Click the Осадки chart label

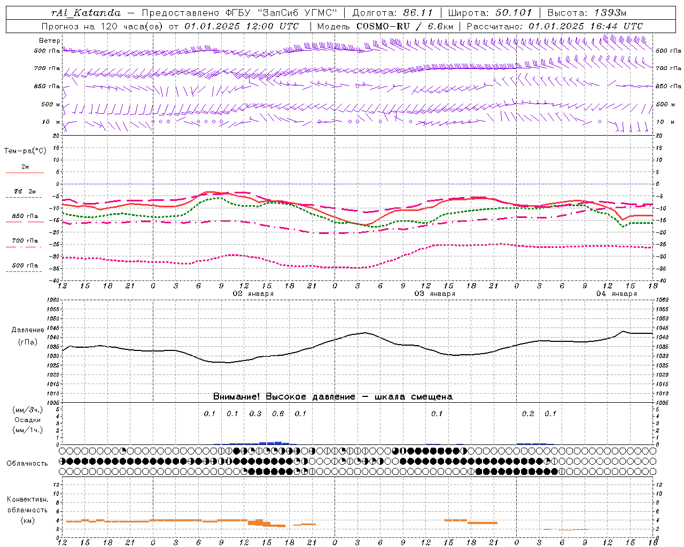point(28,420)
